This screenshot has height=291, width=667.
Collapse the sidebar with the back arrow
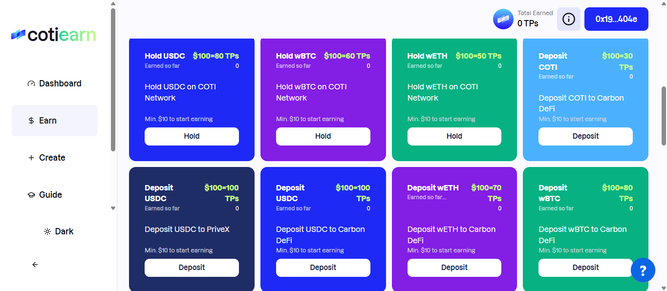click(x=35, y=265)
